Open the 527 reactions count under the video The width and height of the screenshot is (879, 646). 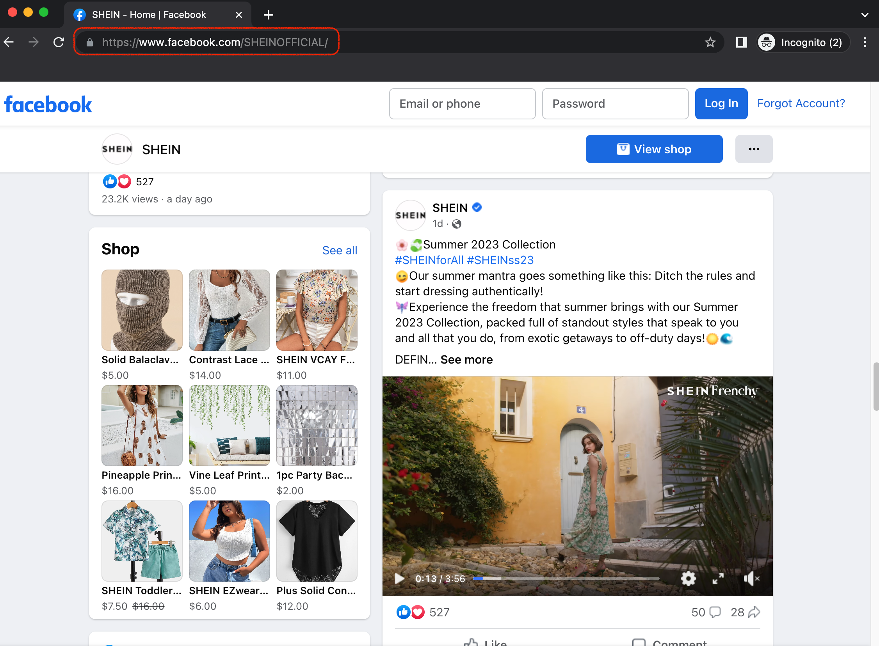point(439,612)
